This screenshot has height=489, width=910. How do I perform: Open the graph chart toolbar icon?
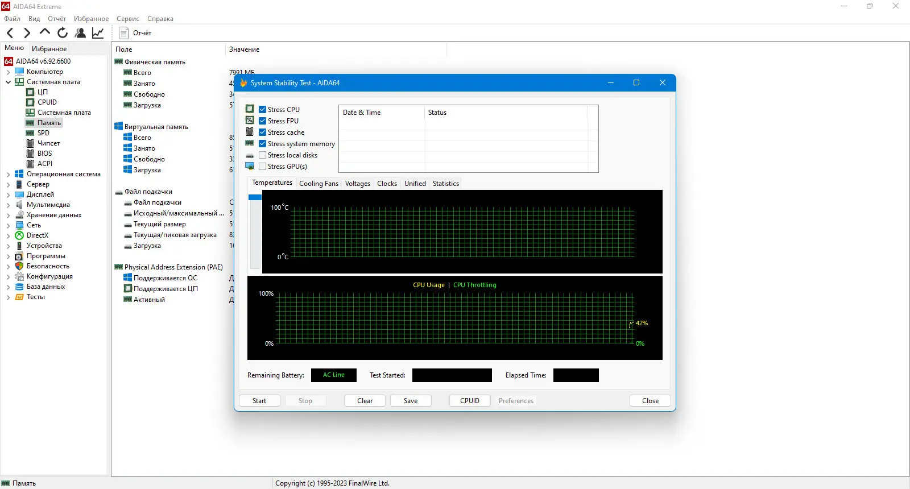coord(98,33)
